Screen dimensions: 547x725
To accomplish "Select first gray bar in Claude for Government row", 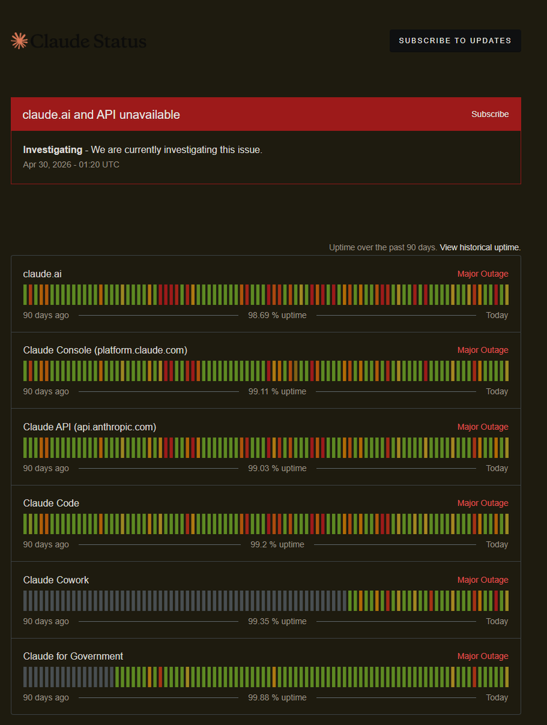I will [x=25, y=677].
